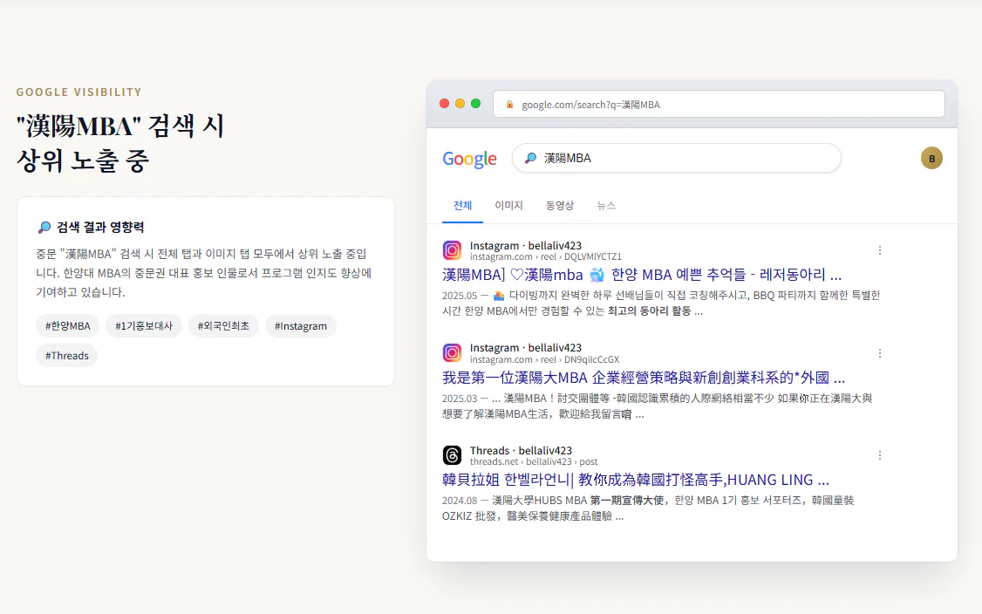The height and width of the screenshot is (614, 982).
Task: Open the 韓貝拉姐 한벨라언니 result link
Action: point(636,480)
